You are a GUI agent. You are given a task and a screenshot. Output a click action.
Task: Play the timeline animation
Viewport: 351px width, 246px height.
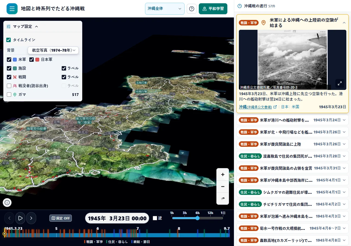pos(20,218)
